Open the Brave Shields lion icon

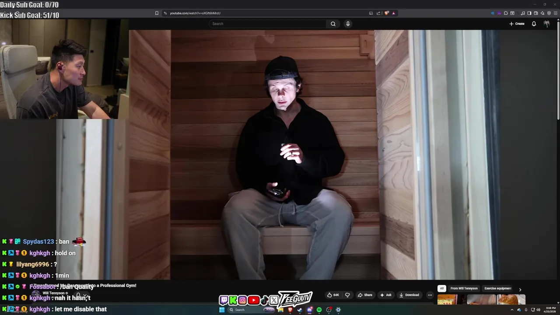(386, 13)
